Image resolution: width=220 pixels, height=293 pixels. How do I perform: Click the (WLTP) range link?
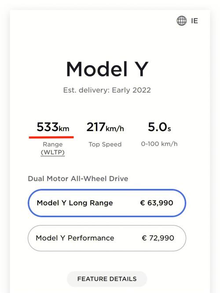[53, 153]
